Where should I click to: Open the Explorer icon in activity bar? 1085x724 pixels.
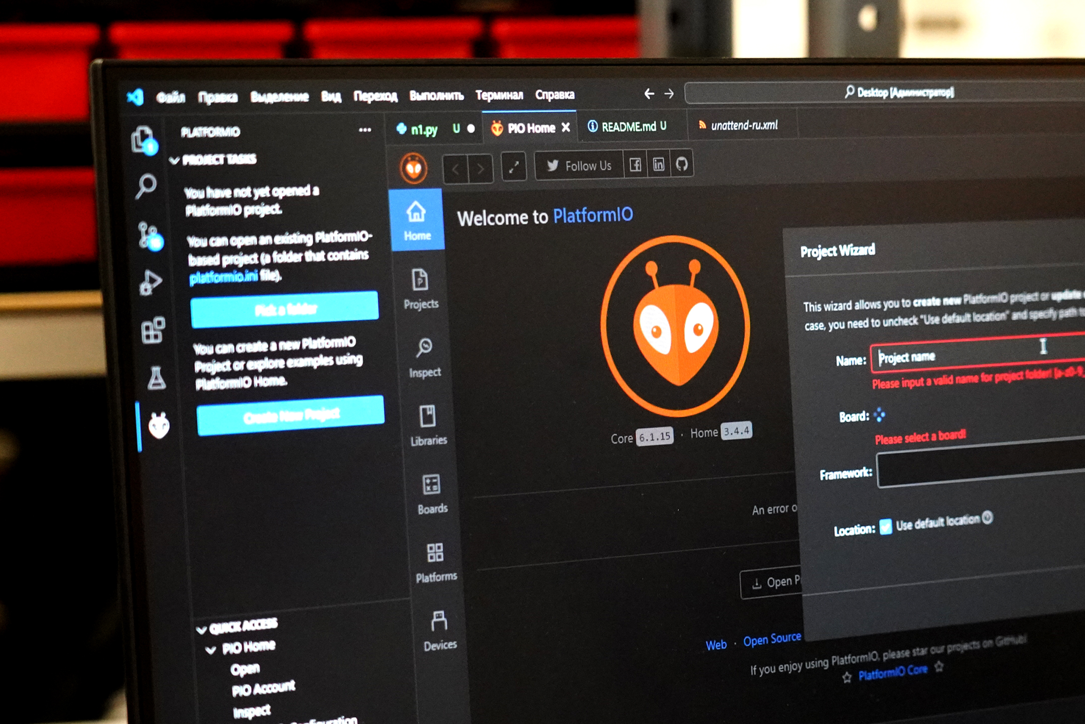coord(143,139)
